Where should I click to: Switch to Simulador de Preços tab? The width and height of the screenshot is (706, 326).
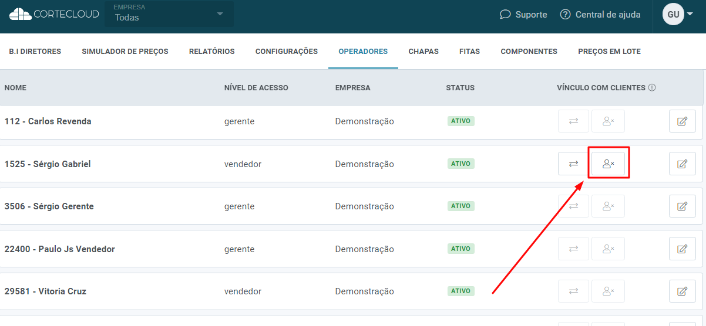tap(125, 52)
